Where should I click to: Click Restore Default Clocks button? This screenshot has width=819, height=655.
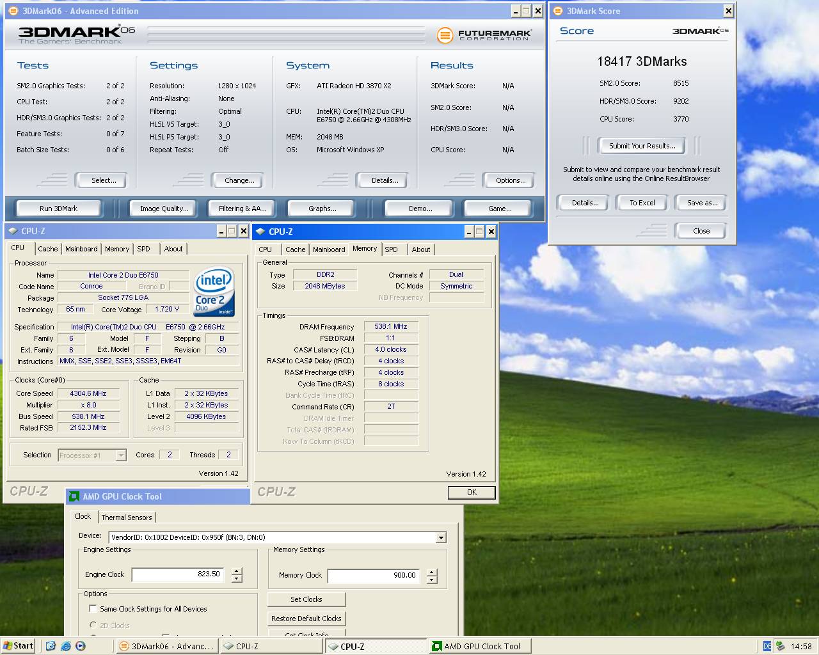point(306,619)
